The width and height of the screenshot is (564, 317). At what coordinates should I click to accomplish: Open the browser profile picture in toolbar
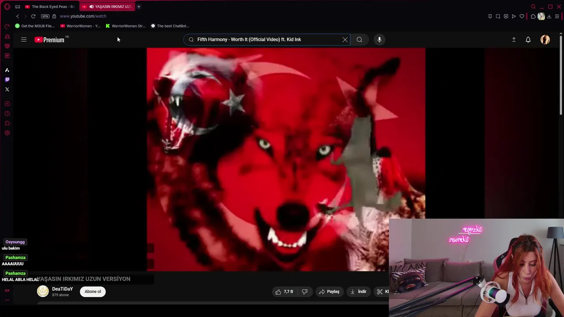pos(541,16)
